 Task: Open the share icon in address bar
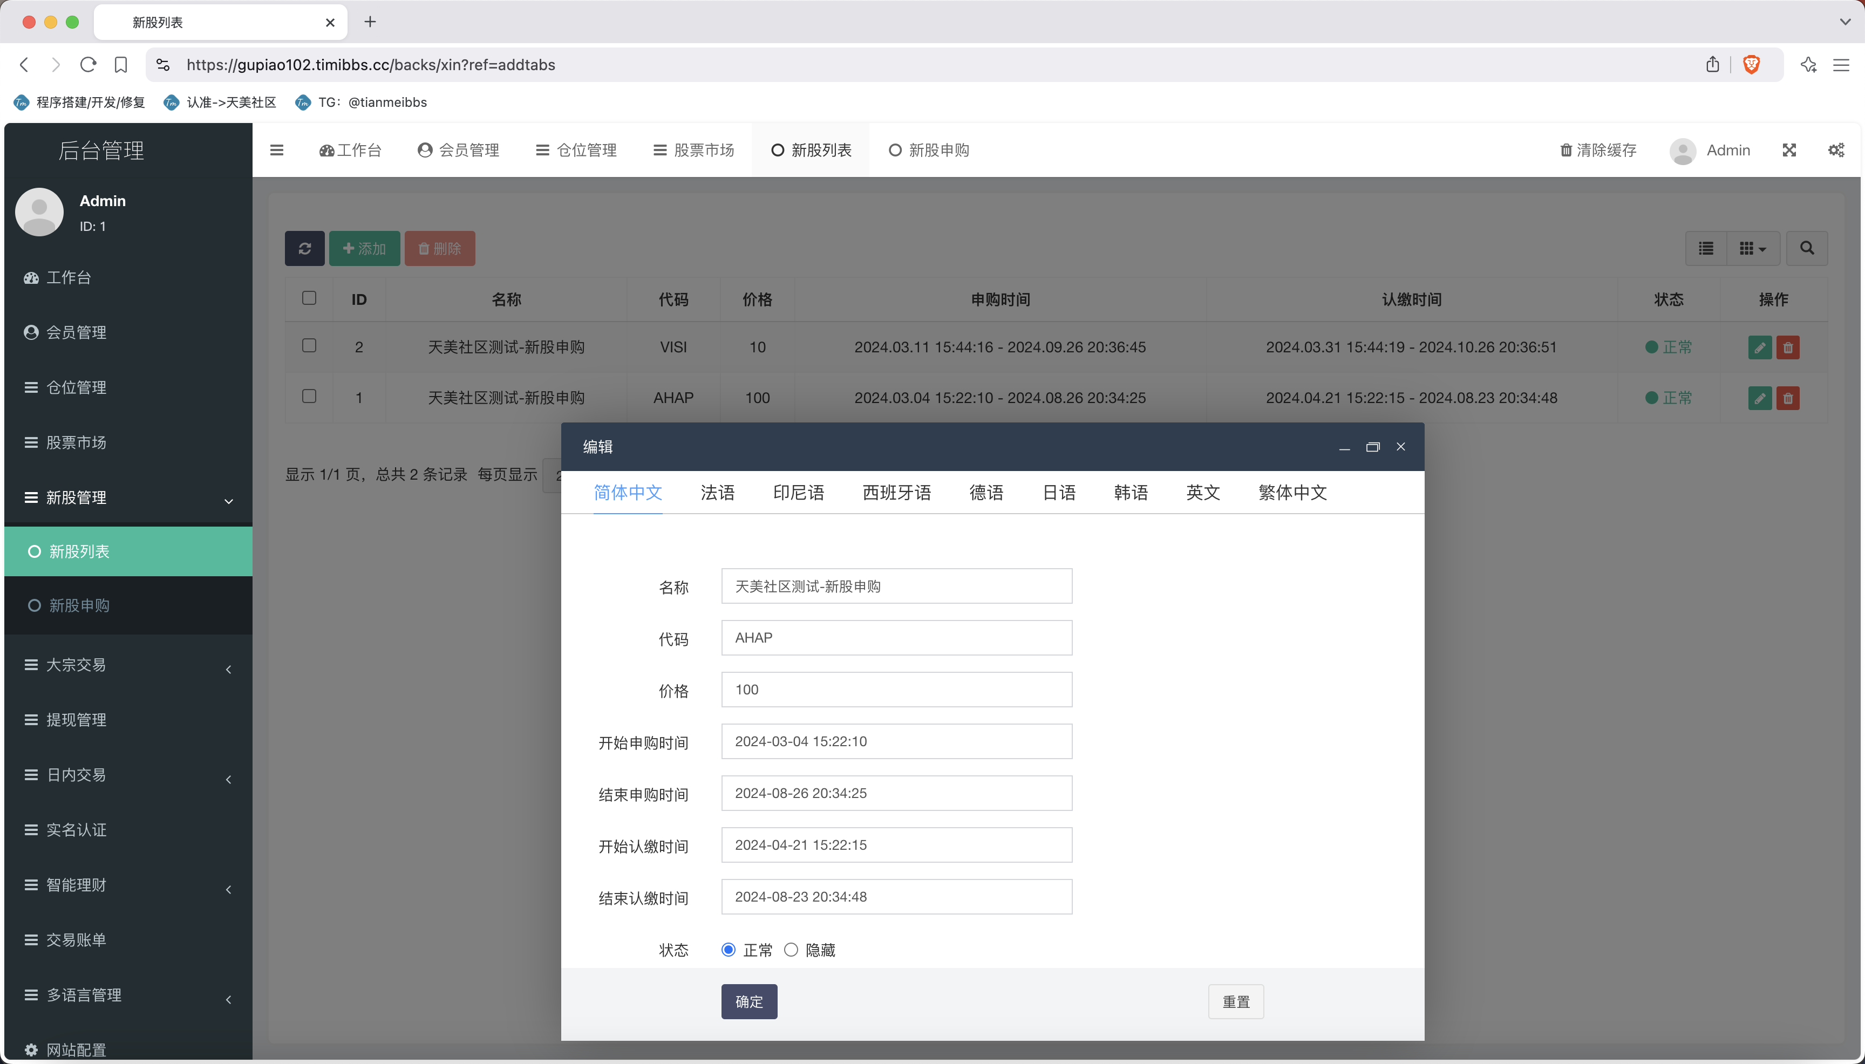(x=1712, y=65)
